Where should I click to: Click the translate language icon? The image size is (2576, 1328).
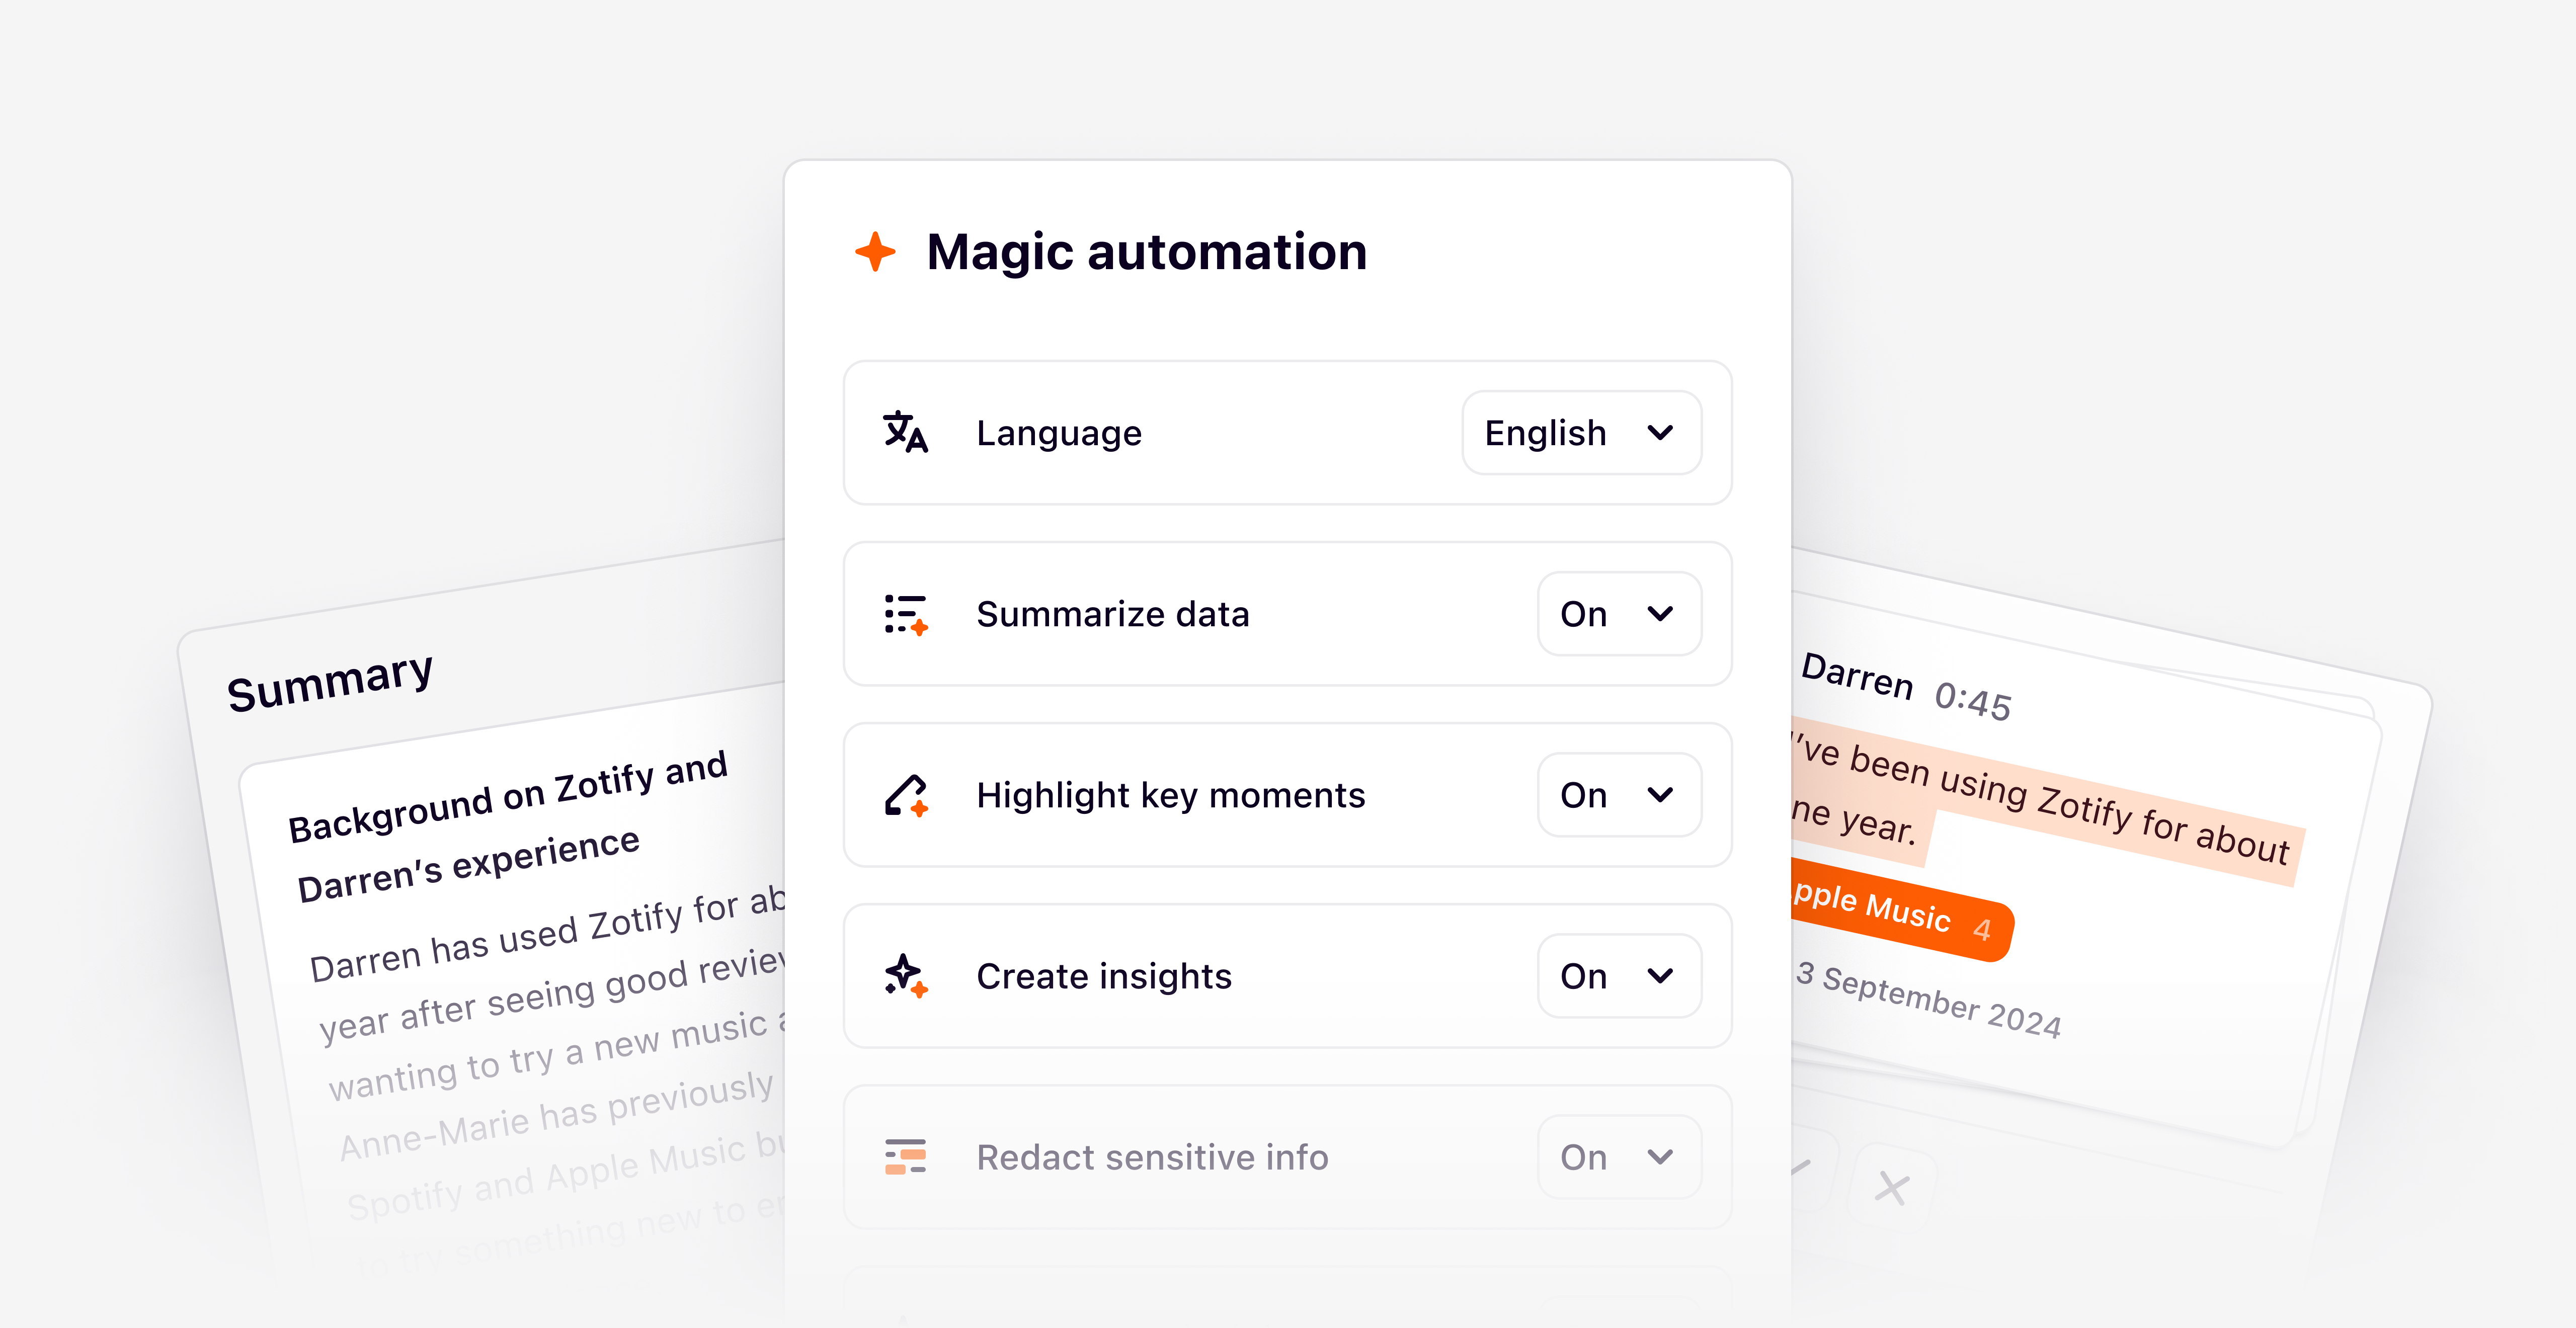[x=906, y=432]
